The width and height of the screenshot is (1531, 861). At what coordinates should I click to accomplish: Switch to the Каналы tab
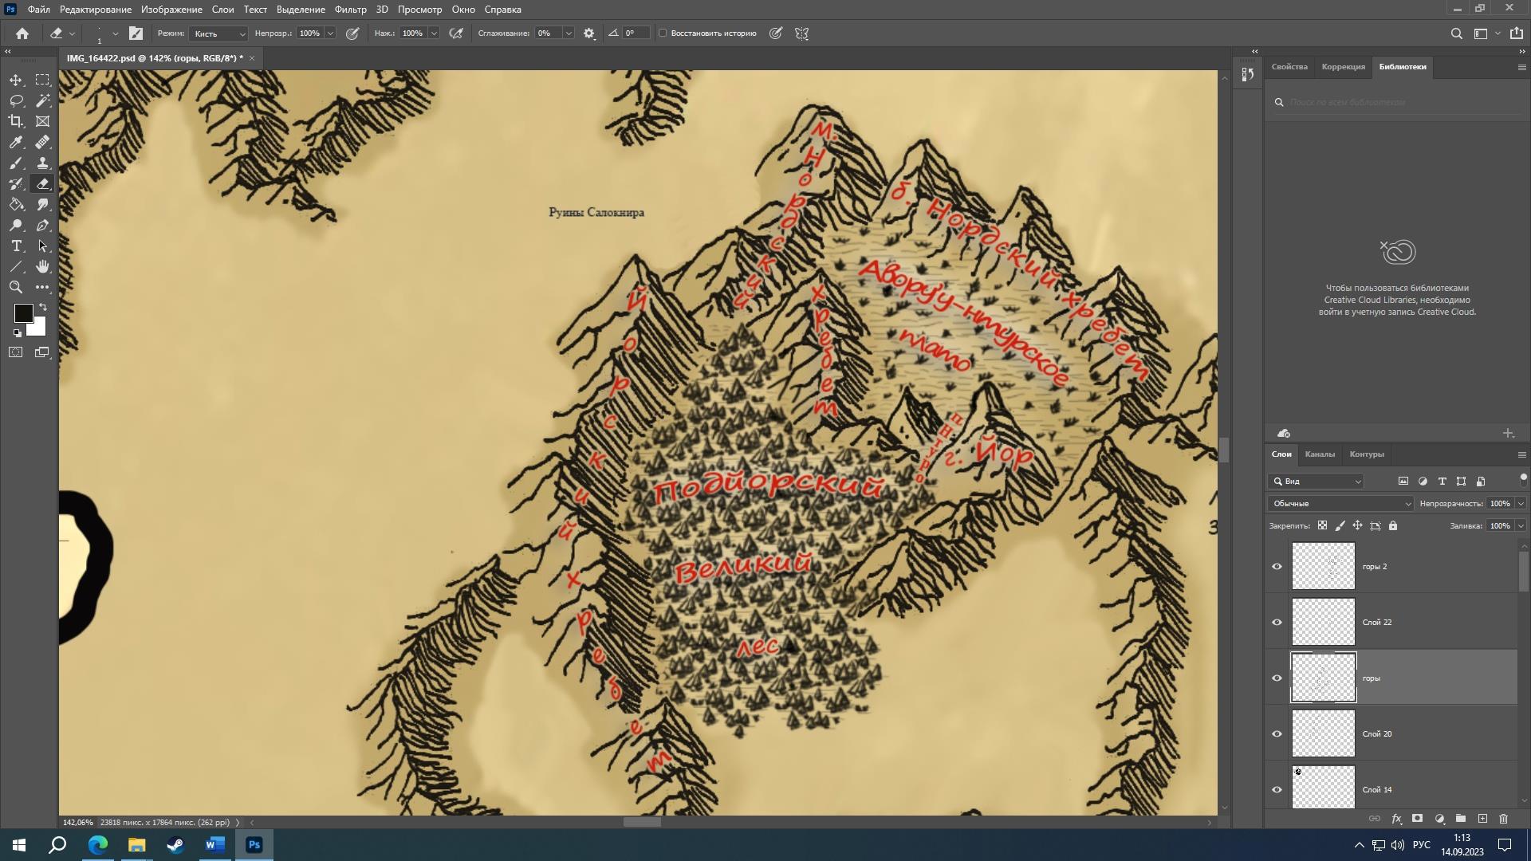pos(1319,454)
